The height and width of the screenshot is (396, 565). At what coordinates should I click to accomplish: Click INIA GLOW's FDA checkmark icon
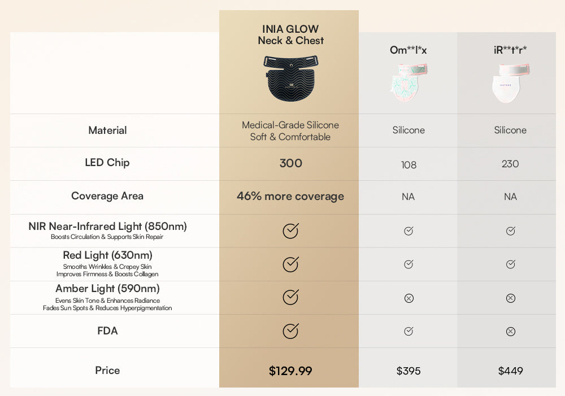[290, 331]
